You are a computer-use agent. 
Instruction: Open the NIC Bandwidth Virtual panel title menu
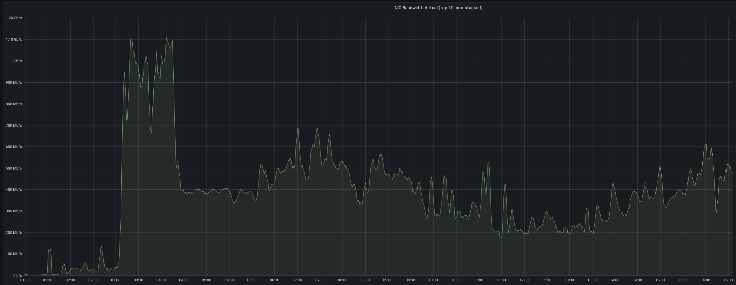coord(438,8)
